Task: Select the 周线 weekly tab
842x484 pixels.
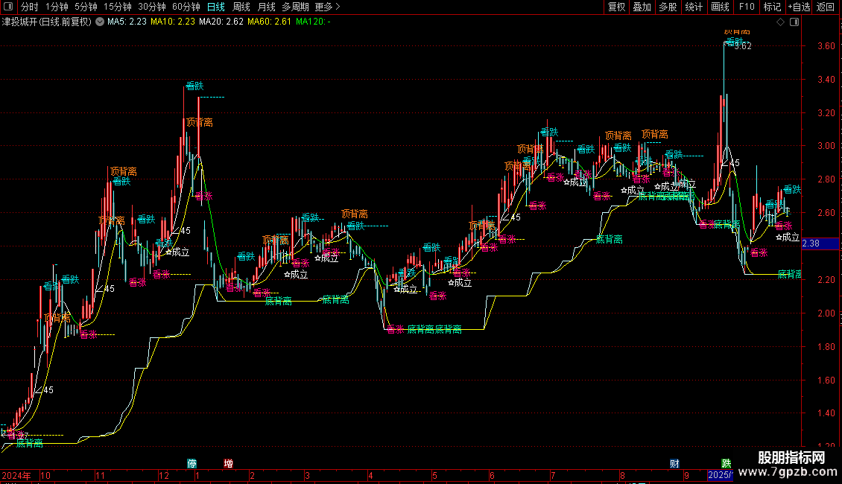Action: point(241,7)
